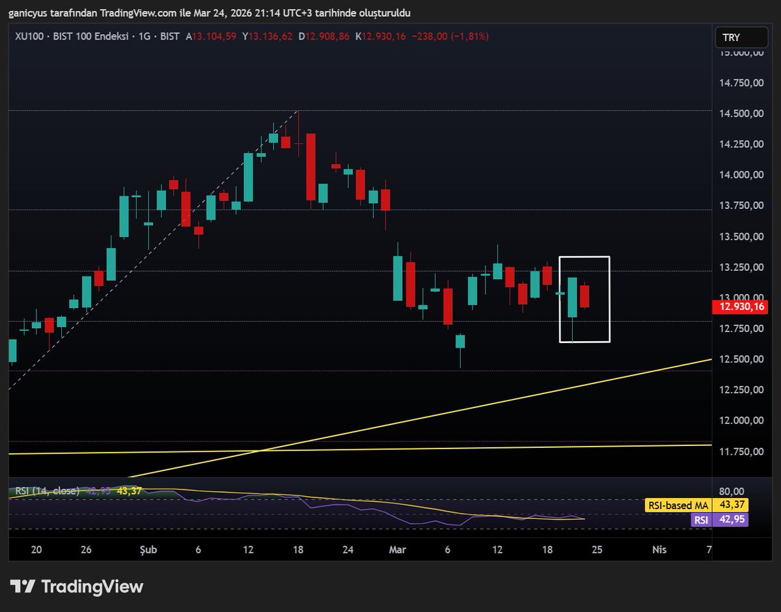Click the 13.500,00 price axis label
Image resolution: width=781 pixels, height=612 pixels.
(x=741, y=236)
